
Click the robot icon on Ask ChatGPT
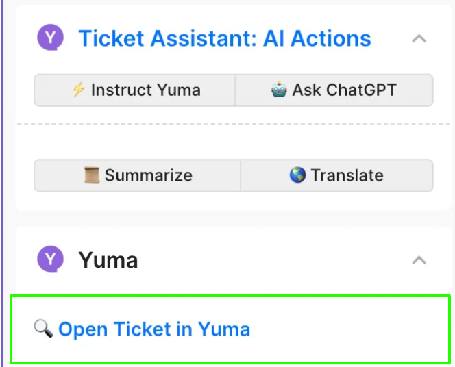(x=279, y=90)
